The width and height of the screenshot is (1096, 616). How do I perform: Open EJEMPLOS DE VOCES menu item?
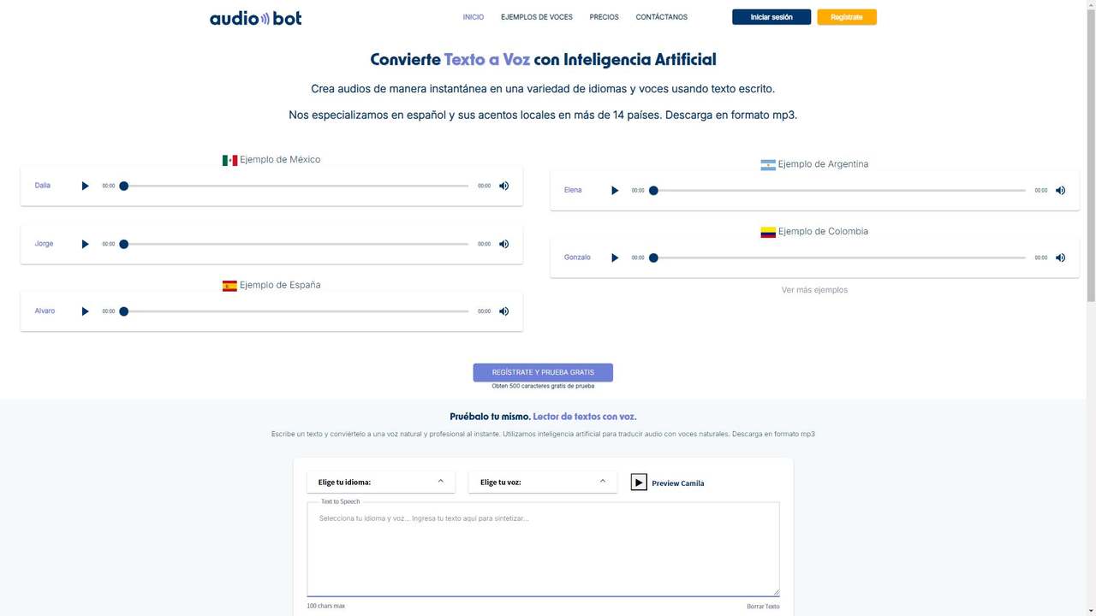(x=537, y=17)
